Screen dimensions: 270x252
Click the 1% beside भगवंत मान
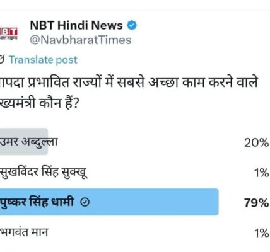(261, 233)
